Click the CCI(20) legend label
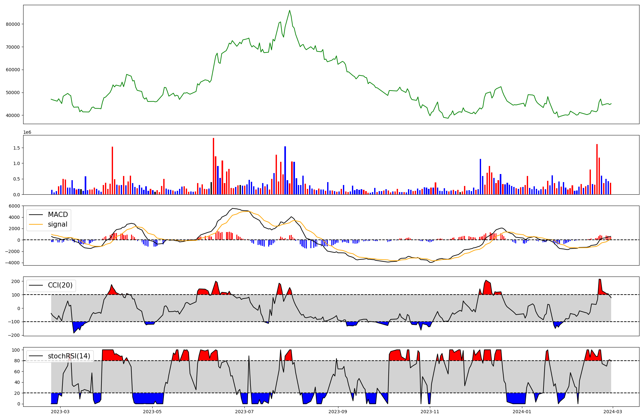 60,285
